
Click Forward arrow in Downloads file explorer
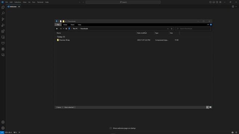pyautogui.click(x=60, y=29)
